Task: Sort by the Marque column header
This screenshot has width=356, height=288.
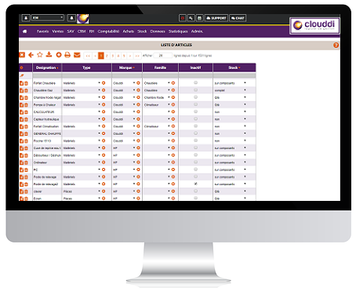Action: point(127,67)
